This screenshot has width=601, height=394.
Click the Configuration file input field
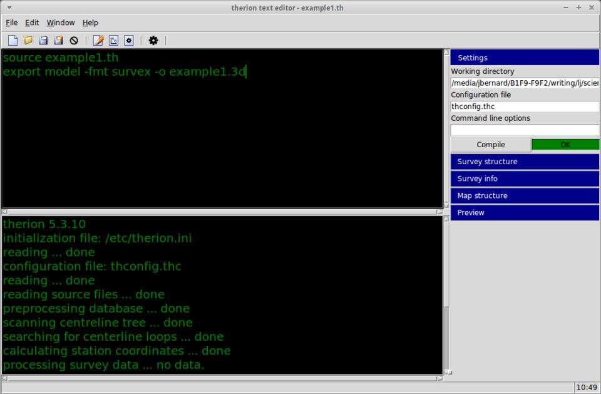pyautogui.click(x=525, y=106)
